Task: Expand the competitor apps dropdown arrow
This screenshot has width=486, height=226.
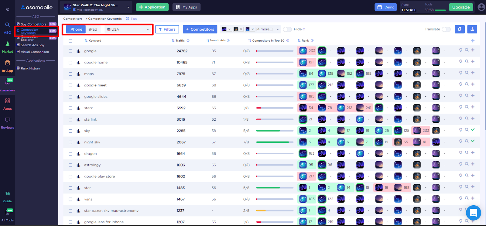Action: [x=277, y=29]
